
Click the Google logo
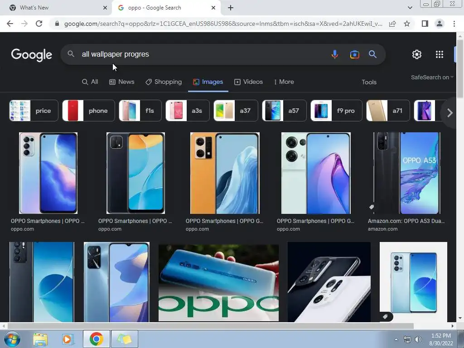point(32,55)
